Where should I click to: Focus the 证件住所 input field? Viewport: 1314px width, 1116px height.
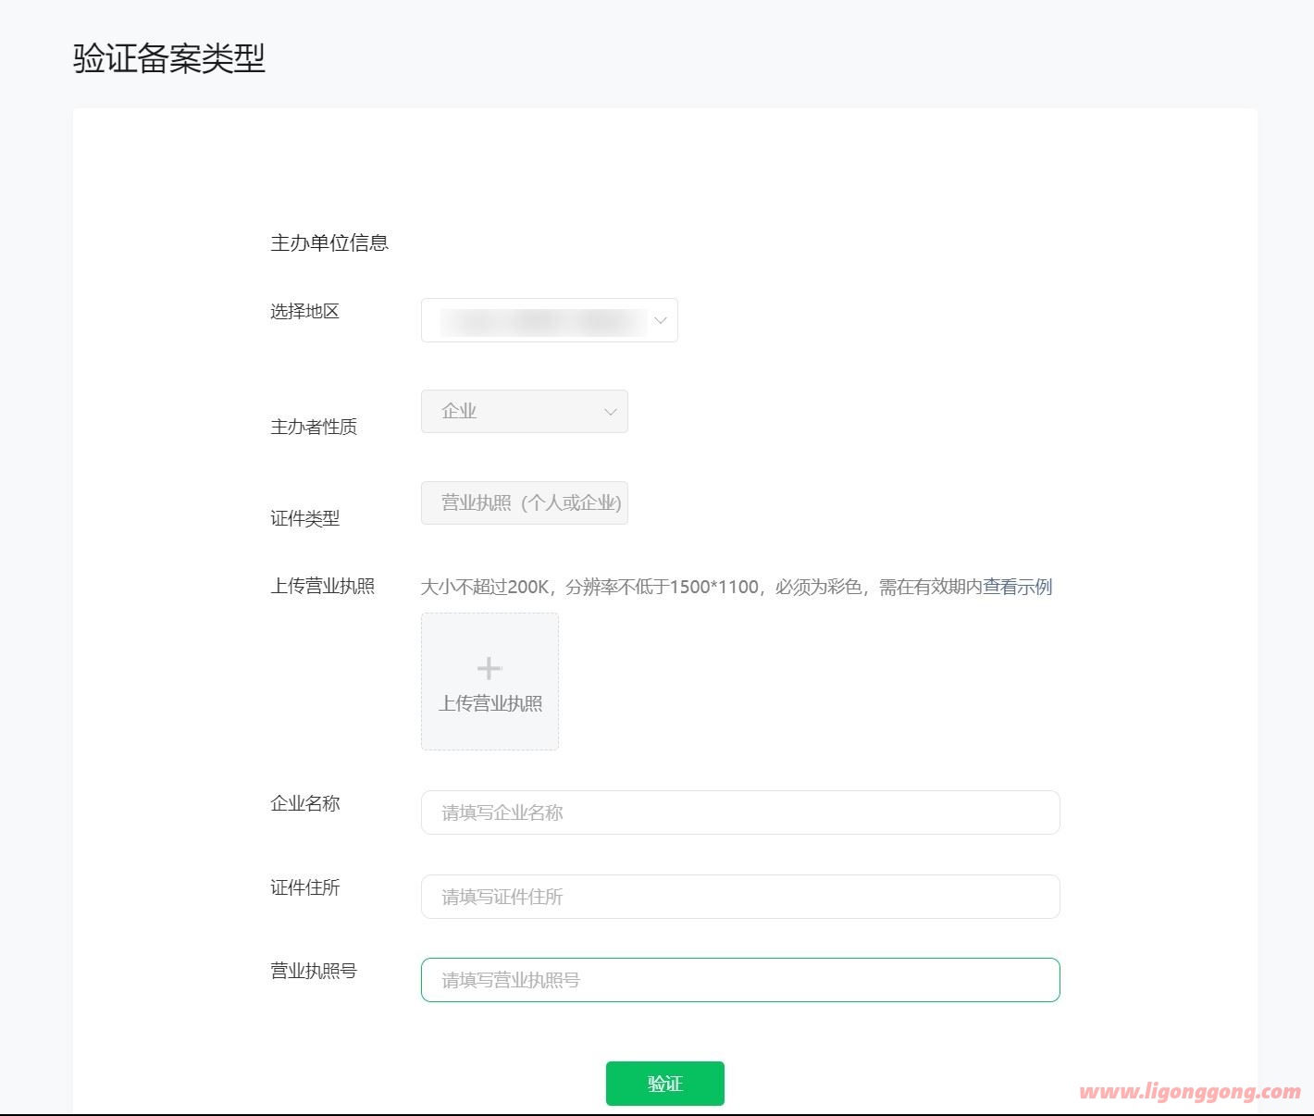click(x=740, y=897)
